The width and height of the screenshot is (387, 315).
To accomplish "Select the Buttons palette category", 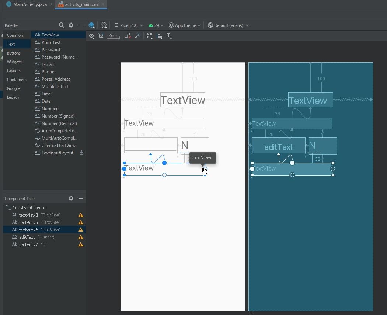I will (14, 53).
